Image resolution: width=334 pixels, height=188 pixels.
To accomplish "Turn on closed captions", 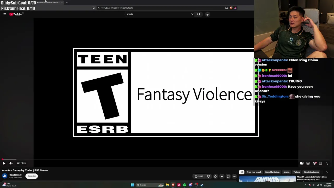I will (308, 163).
